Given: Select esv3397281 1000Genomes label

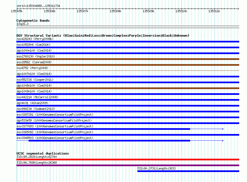Looking at the screenshot, I should (x=55, y=115).
